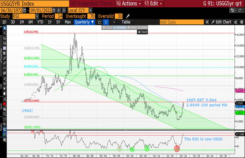This screenshot has width=245, height=158.
Task: Toggle the Annotate mode
Action: pos(120,27)
